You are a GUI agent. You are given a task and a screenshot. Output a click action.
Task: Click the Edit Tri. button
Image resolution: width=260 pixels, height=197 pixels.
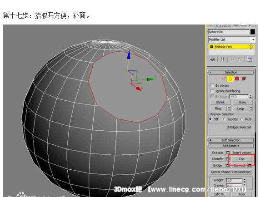click(x=220, y=194)
